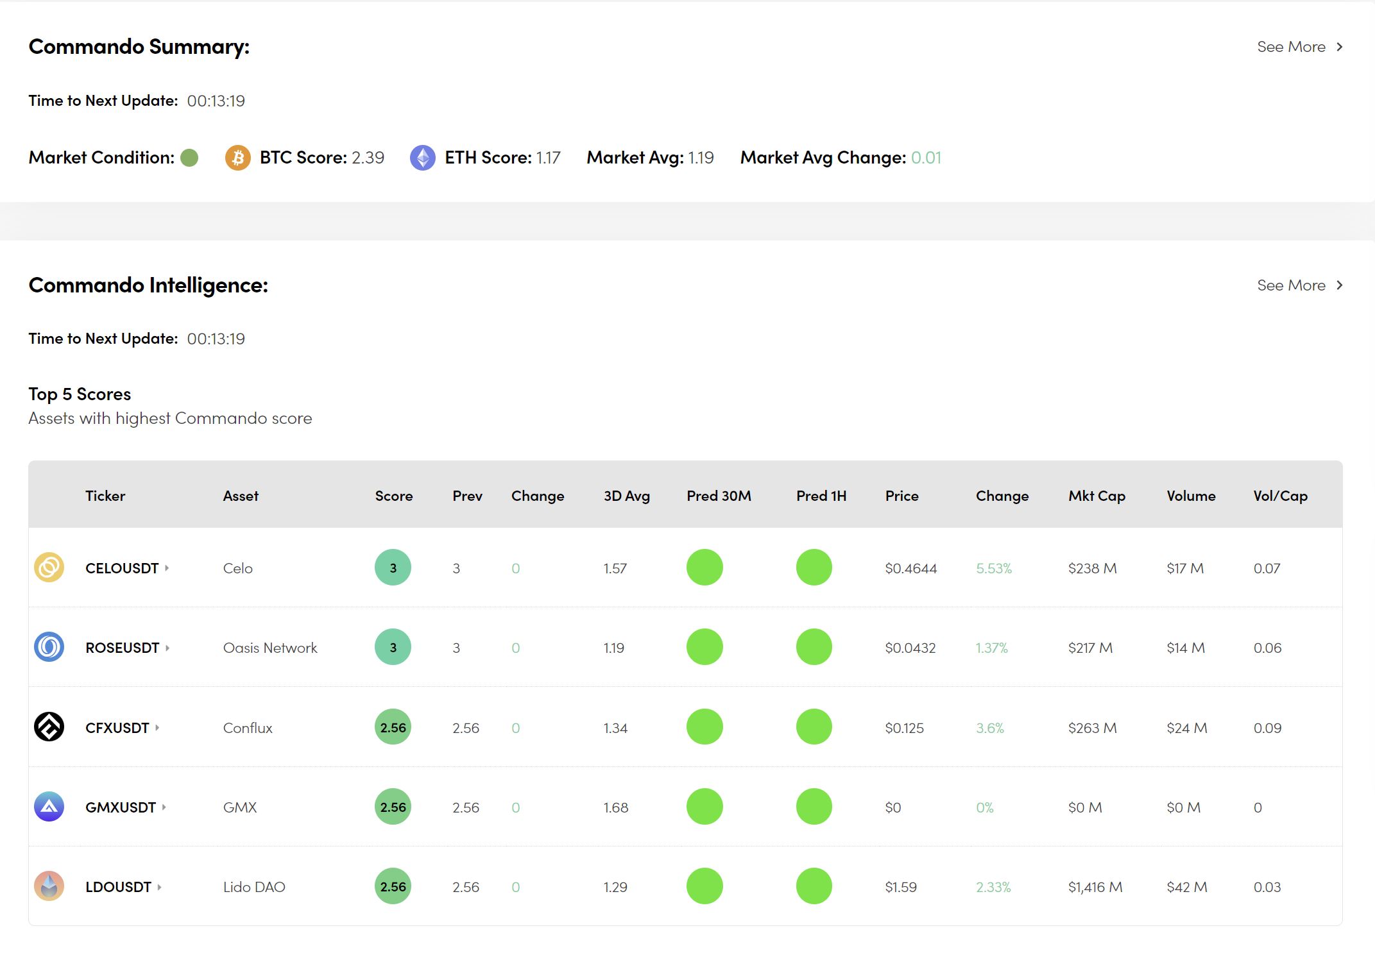Expand the LDOUSDT ticker arrow
Screen dimensions: 1375x969
tap(159, 887)
